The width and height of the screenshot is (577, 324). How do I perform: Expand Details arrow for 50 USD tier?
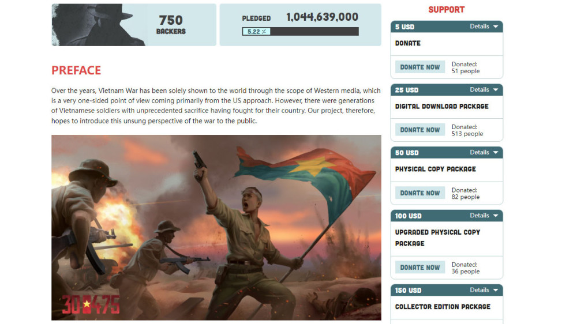point(495,153)
